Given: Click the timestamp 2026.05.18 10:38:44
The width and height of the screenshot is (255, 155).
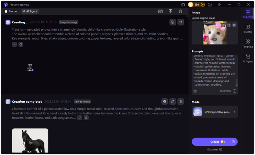Looking at the screenshot, I should 58,102.
